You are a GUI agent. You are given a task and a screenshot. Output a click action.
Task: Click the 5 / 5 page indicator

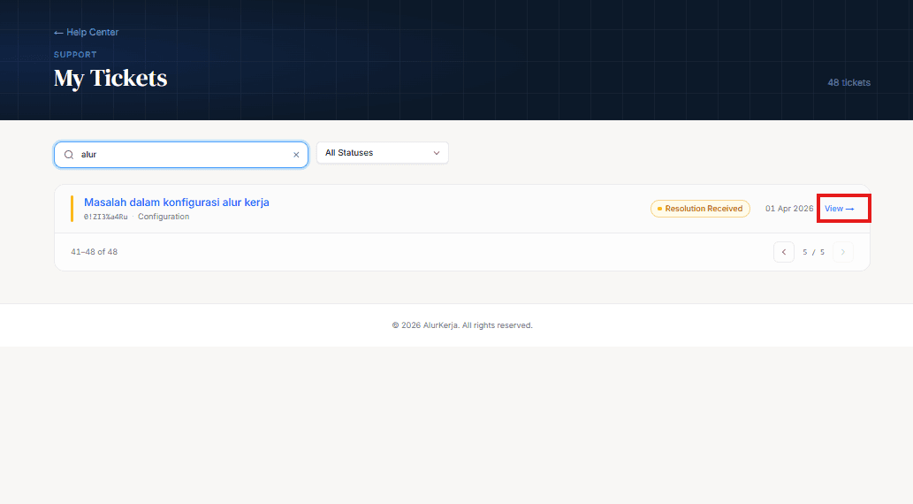click(x=813, y=252)
